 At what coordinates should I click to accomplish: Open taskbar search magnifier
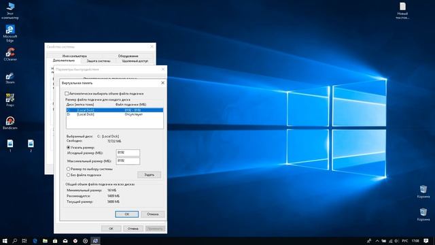(15, 241)
